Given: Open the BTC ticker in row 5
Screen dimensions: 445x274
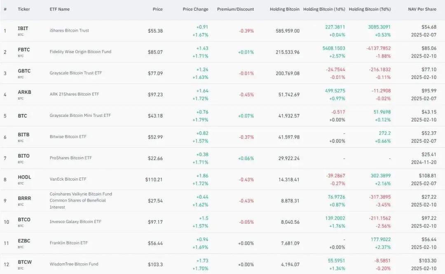Looking at the screenshot, I should [x=22, y=116].
